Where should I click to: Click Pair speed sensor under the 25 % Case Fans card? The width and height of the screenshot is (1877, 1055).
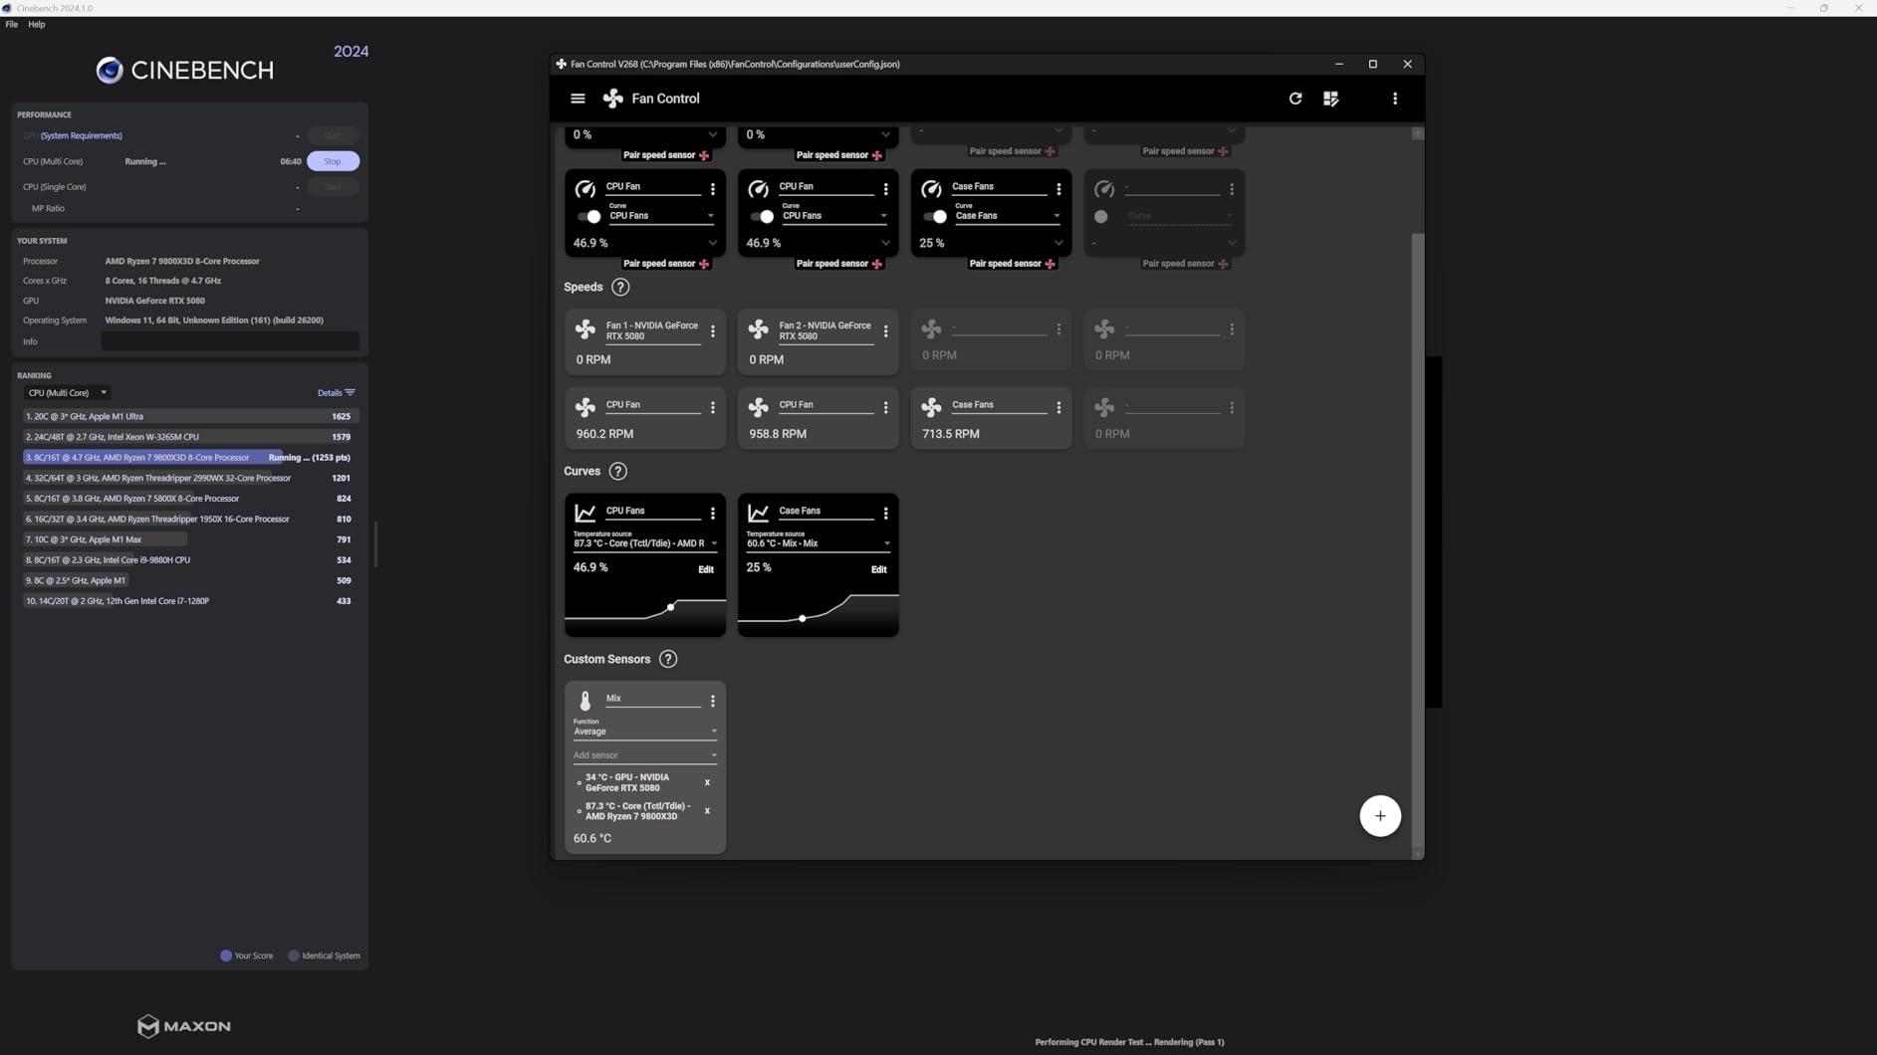(x=1012, y=264)
